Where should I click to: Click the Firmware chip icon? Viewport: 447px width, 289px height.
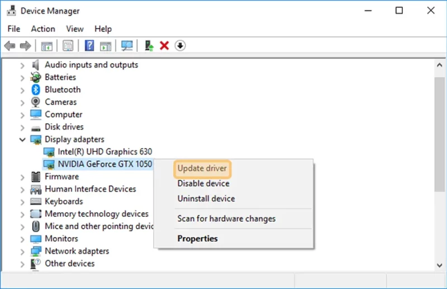[x=36, y=177]
